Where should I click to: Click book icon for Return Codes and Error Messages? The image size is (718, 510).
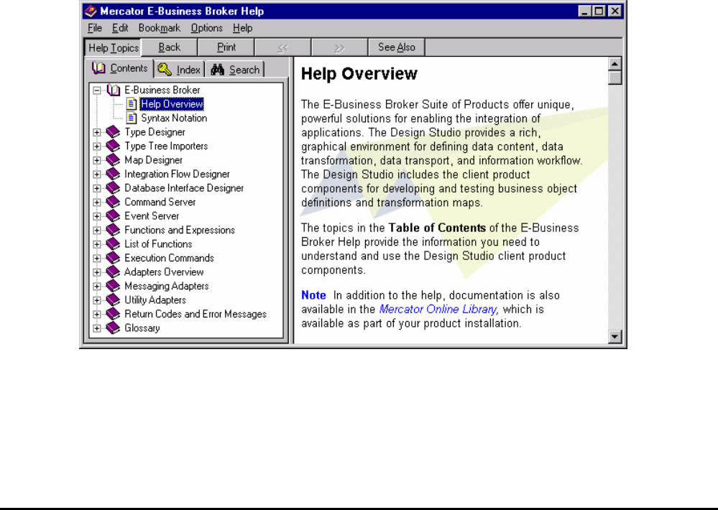tap(113, 314)
